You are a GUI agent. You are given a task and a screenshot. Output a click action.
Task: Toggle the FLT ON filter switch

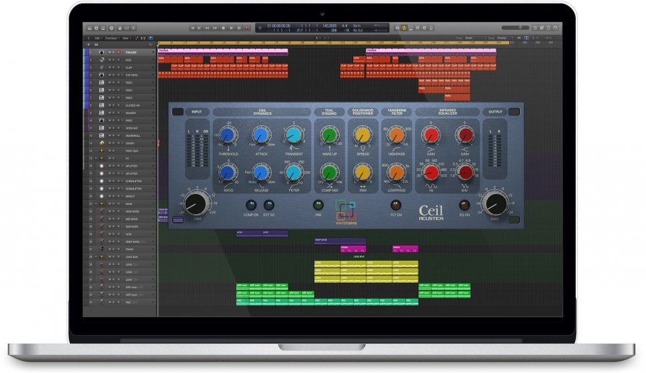click(396, 206)
